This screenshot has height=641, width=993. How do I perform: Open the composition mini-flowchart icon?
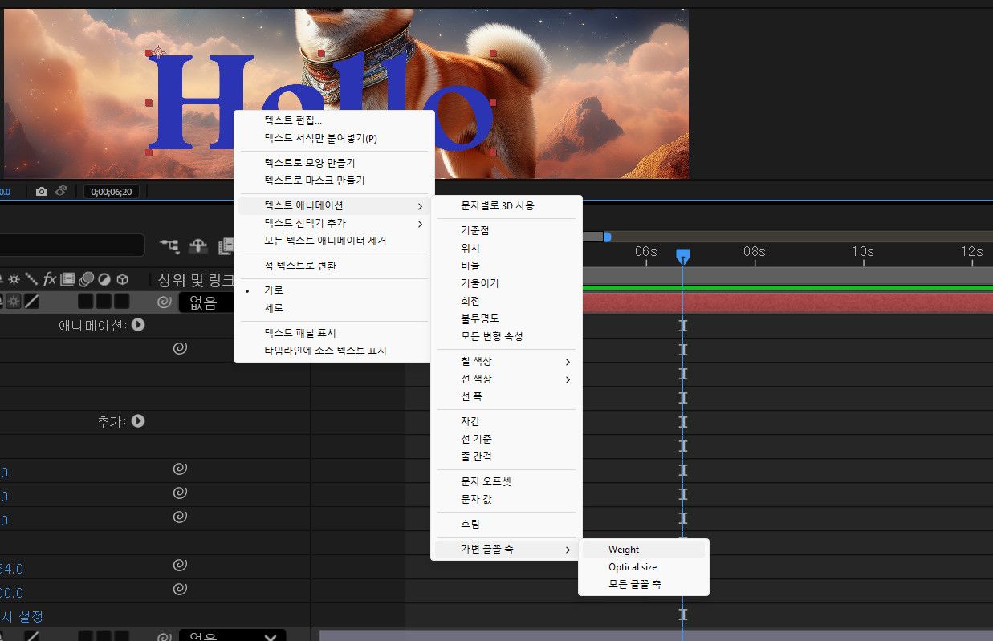(170, 245)
